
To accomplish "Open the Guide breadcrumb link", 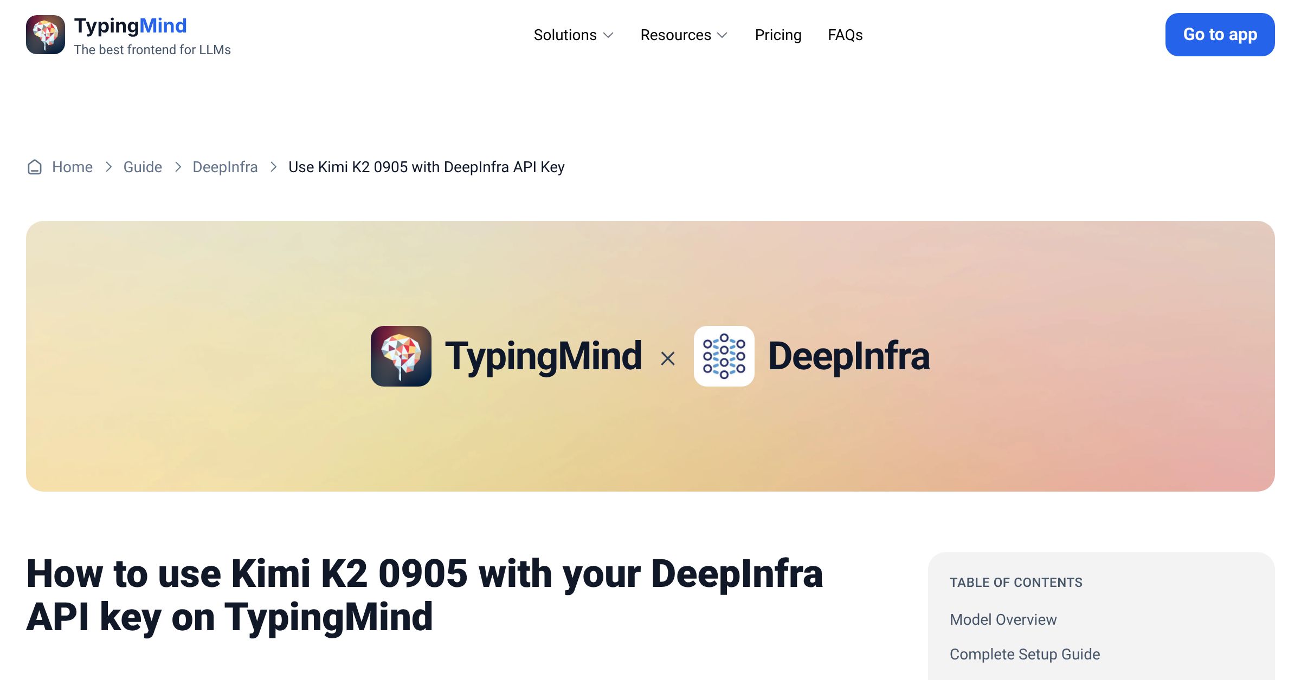I will click(143, 167).
